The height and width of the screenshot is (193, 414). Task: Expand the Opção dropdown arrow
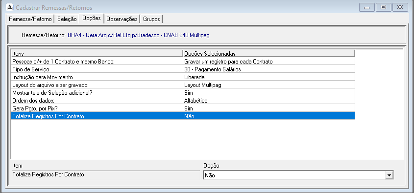coord(389,175)
